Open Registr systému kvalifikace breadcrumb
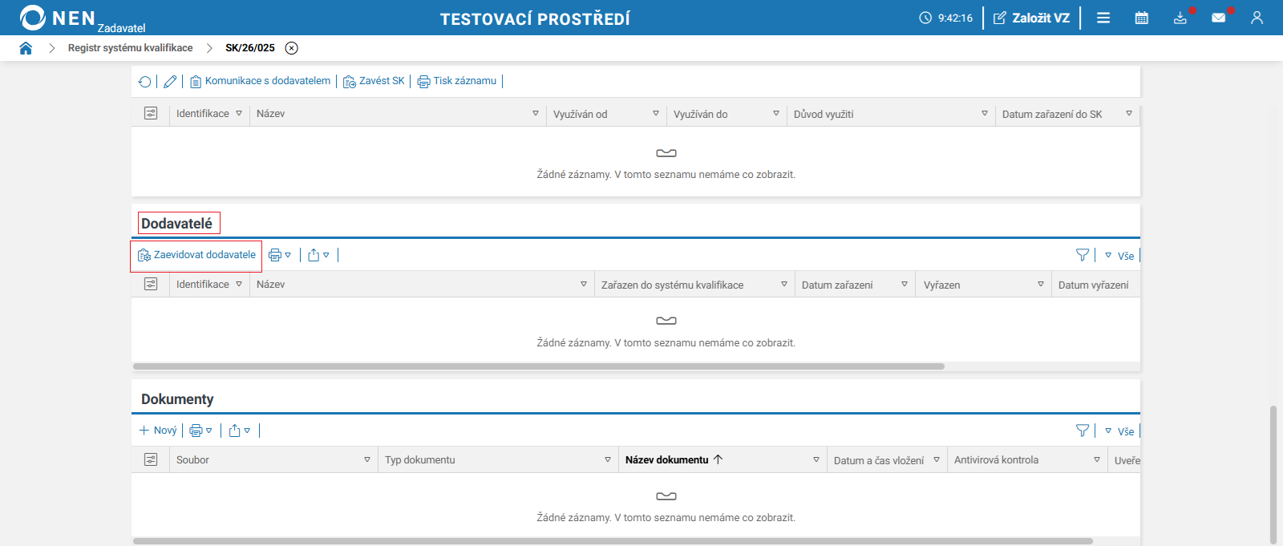The image size is (1283, 546). [x=130, y=48]
